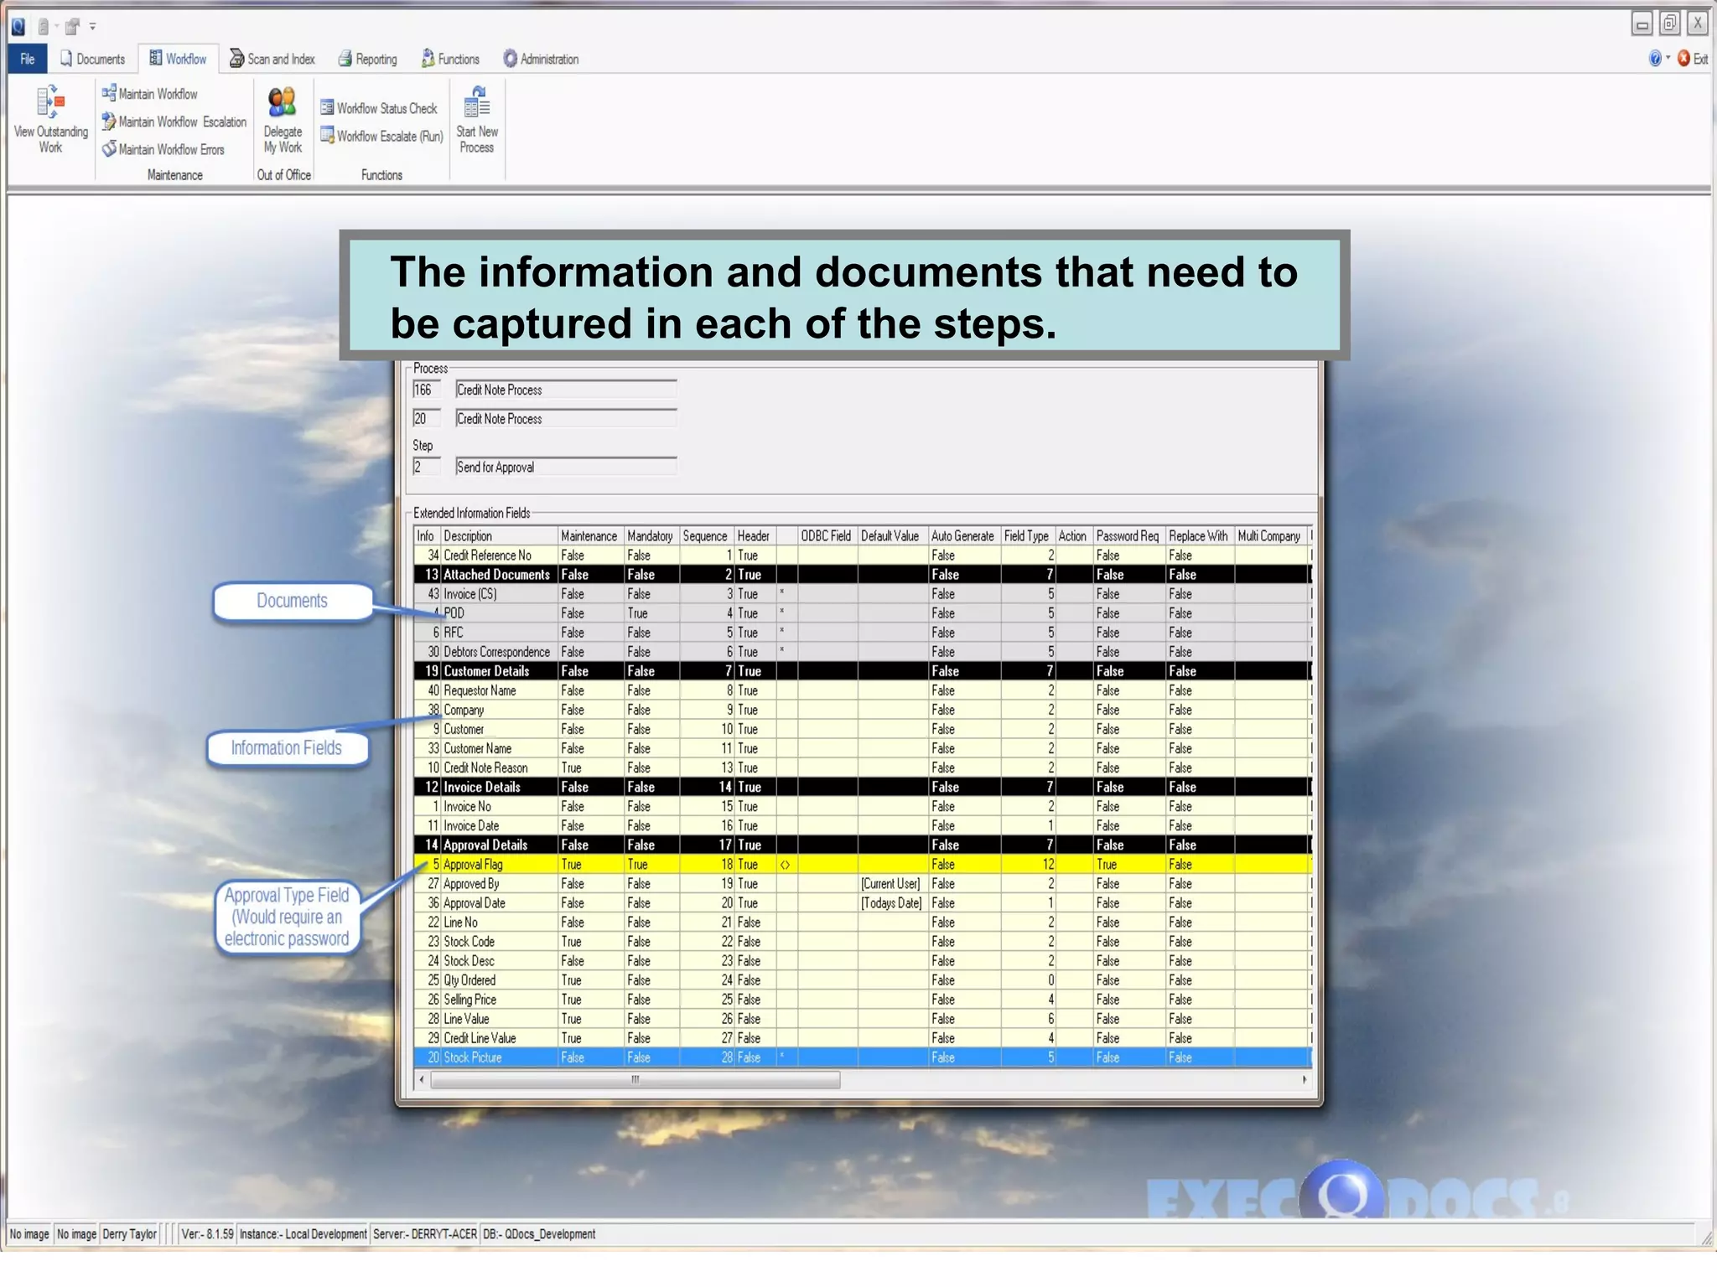Click the Exit button
1717x1287 pixels.
(x=1693, y=59)
